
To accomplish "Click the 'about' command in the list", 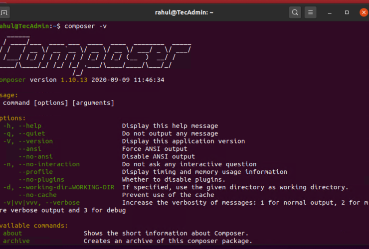I will 12,233.
